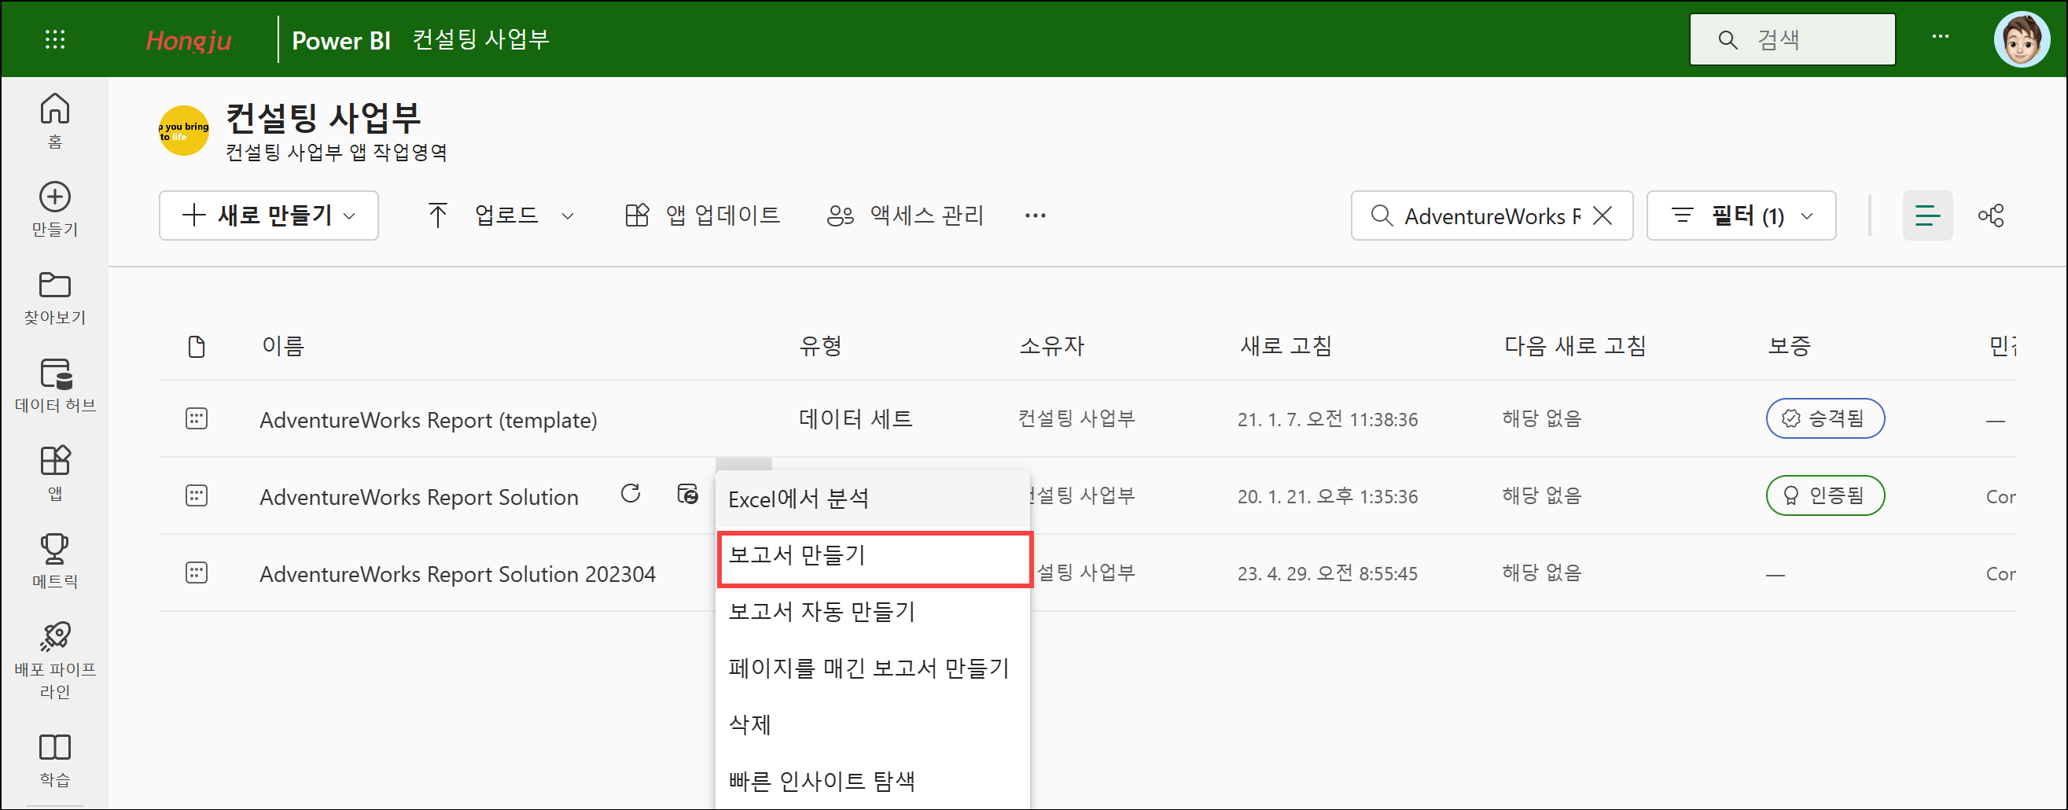Switch to list view
This screenshot has width=2068, height=810.
pos(1926,215)
